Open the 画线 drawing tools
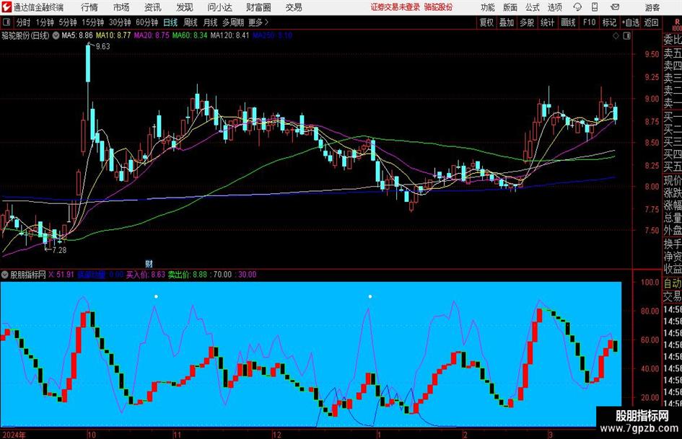The image size is (682, 439). point(568,22)
